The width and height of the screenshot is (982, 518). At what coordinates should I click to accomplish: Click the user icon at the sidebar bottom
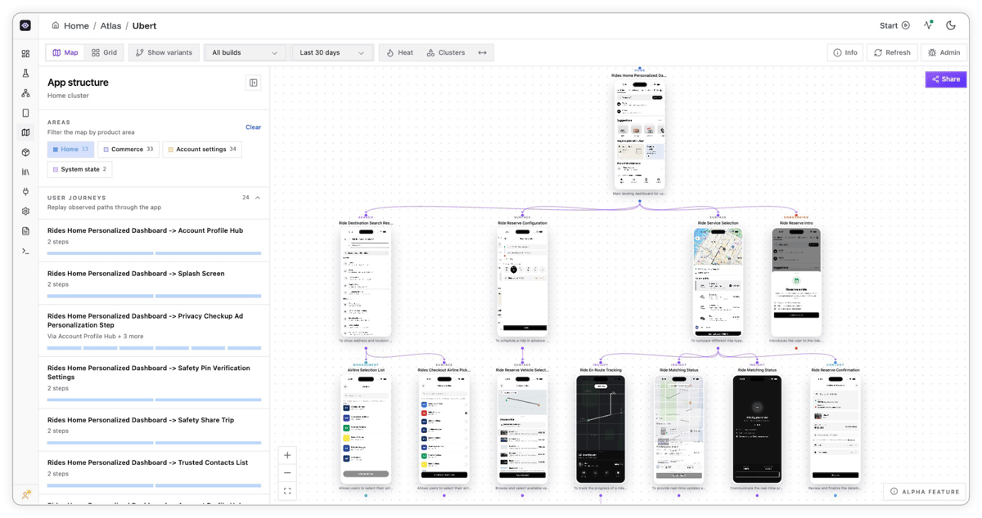coord(25,494)
